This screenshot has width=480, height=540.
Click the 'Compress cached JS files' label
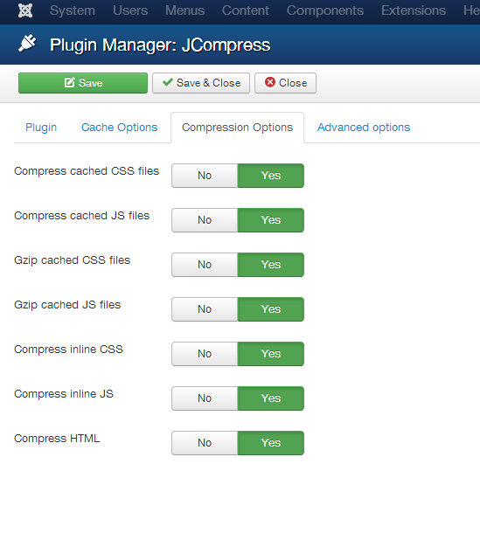81,216
